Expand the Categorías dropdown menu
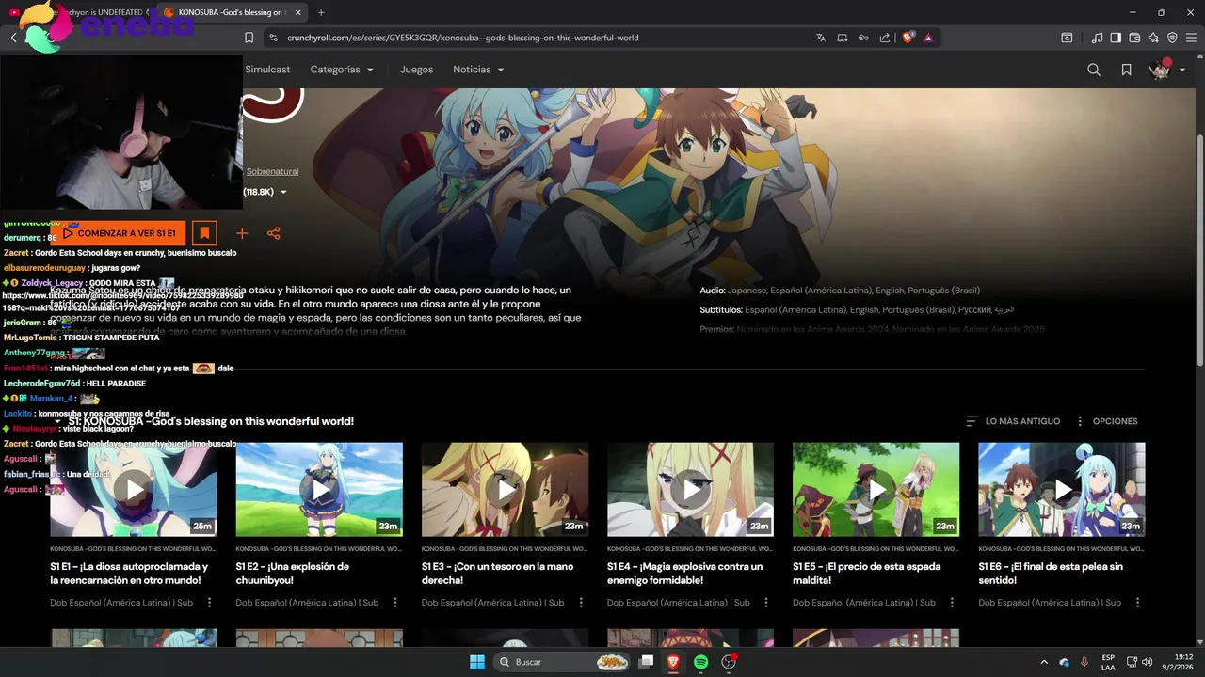Screen dimensions: 1205x677 pyautogui.click(x=342, y=70)
